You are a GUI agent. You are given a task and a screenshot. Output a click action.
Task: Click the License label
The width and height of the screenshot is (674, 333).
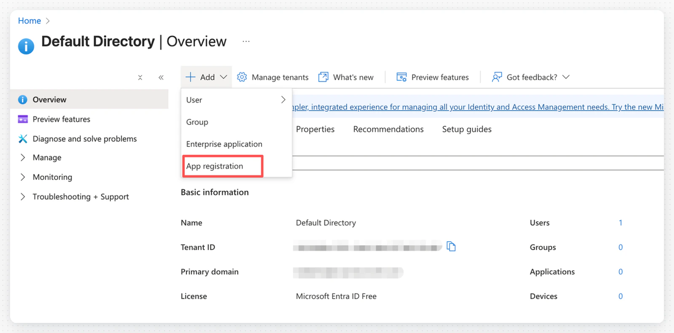tap(194, 296)
